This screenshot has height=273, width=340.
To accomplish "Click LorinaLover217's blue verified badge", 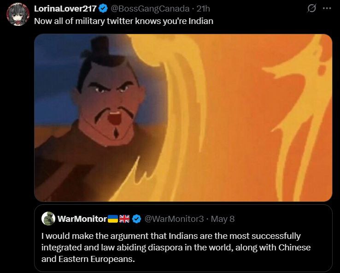I will 103,9.
